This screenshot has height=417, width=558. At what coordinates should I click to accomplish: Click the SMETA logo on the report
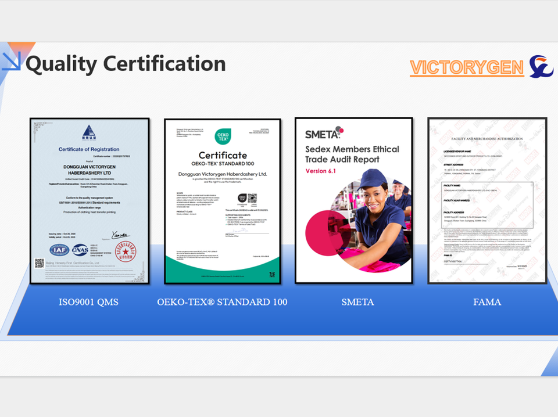(x=324, y=133)
